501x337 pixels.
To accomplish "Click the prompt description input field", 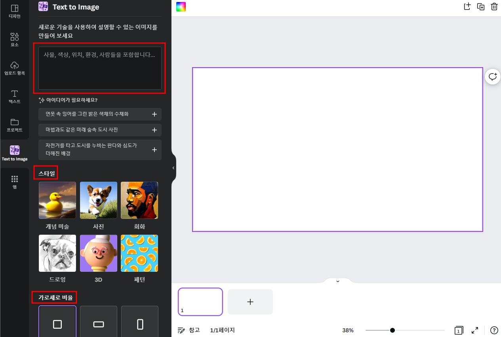I will click(x=100, y=68).
